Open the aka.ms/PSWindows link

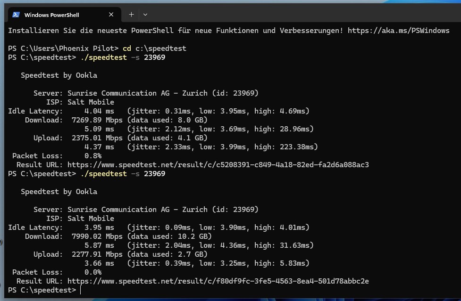pyautogui.click(x=398, y=31)
